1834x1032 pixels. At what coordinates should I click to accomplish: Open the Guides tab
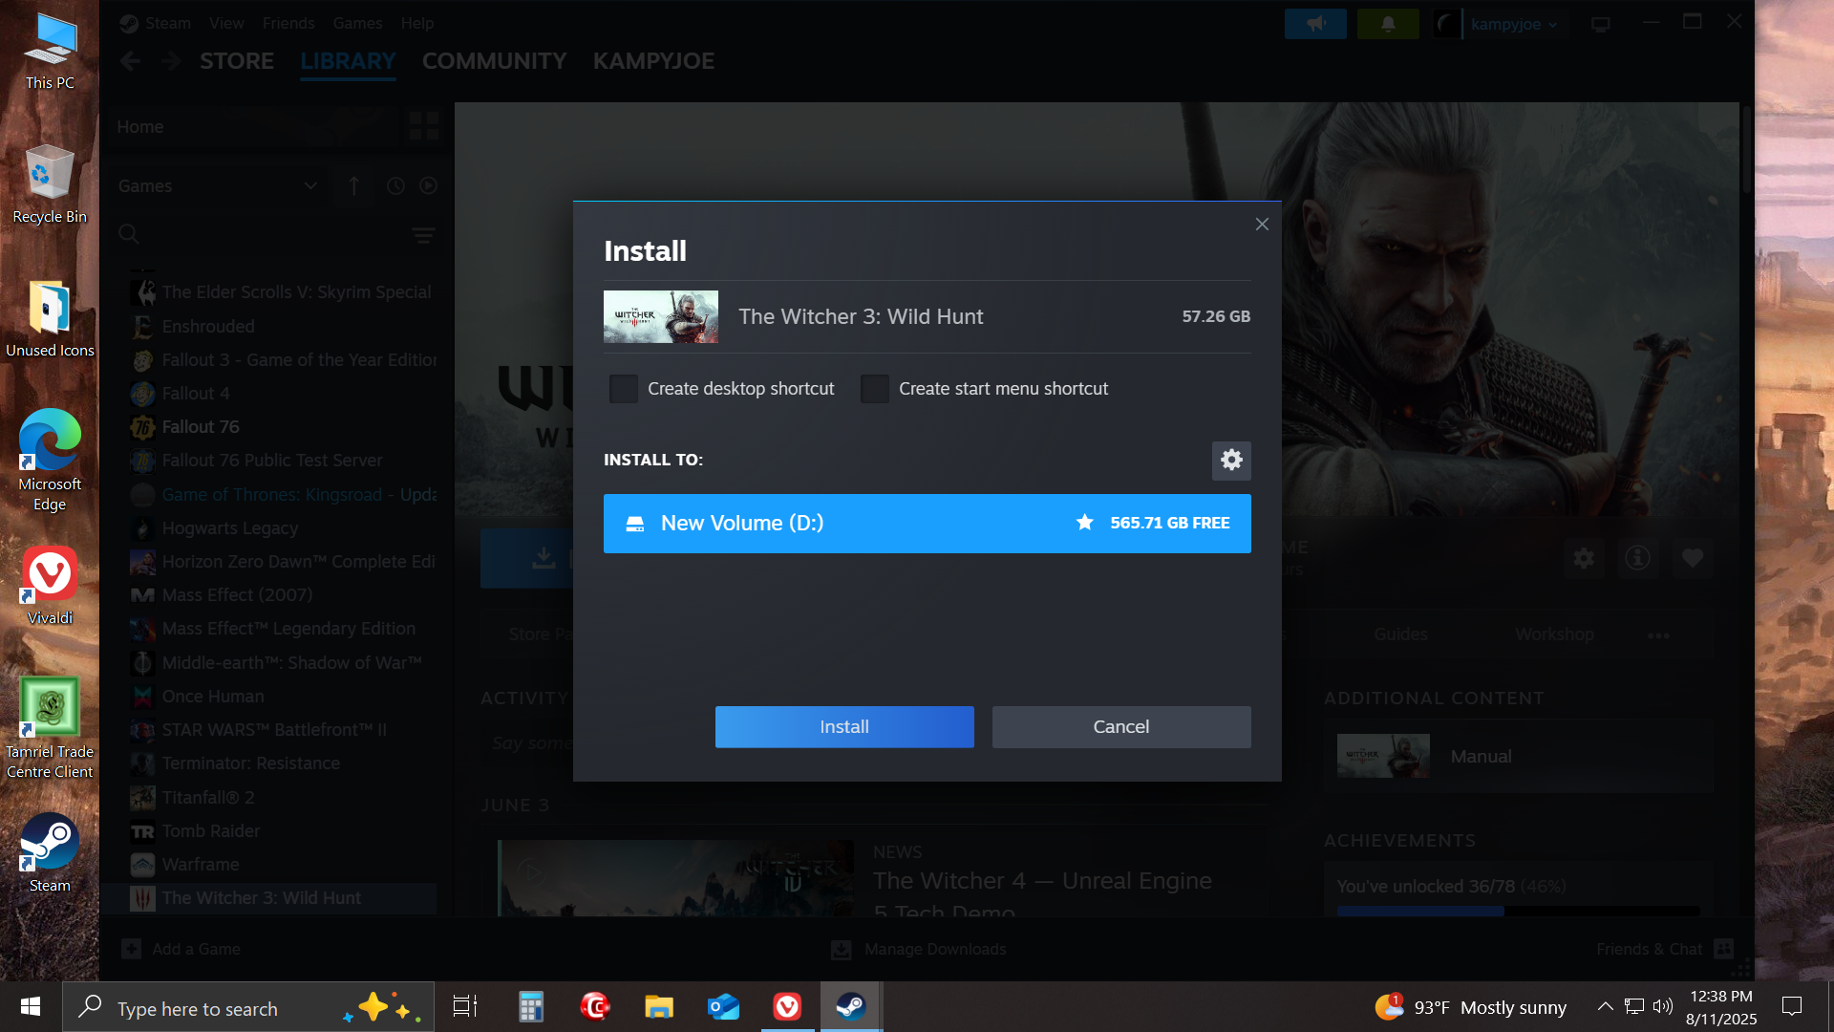click(1400, 634)
